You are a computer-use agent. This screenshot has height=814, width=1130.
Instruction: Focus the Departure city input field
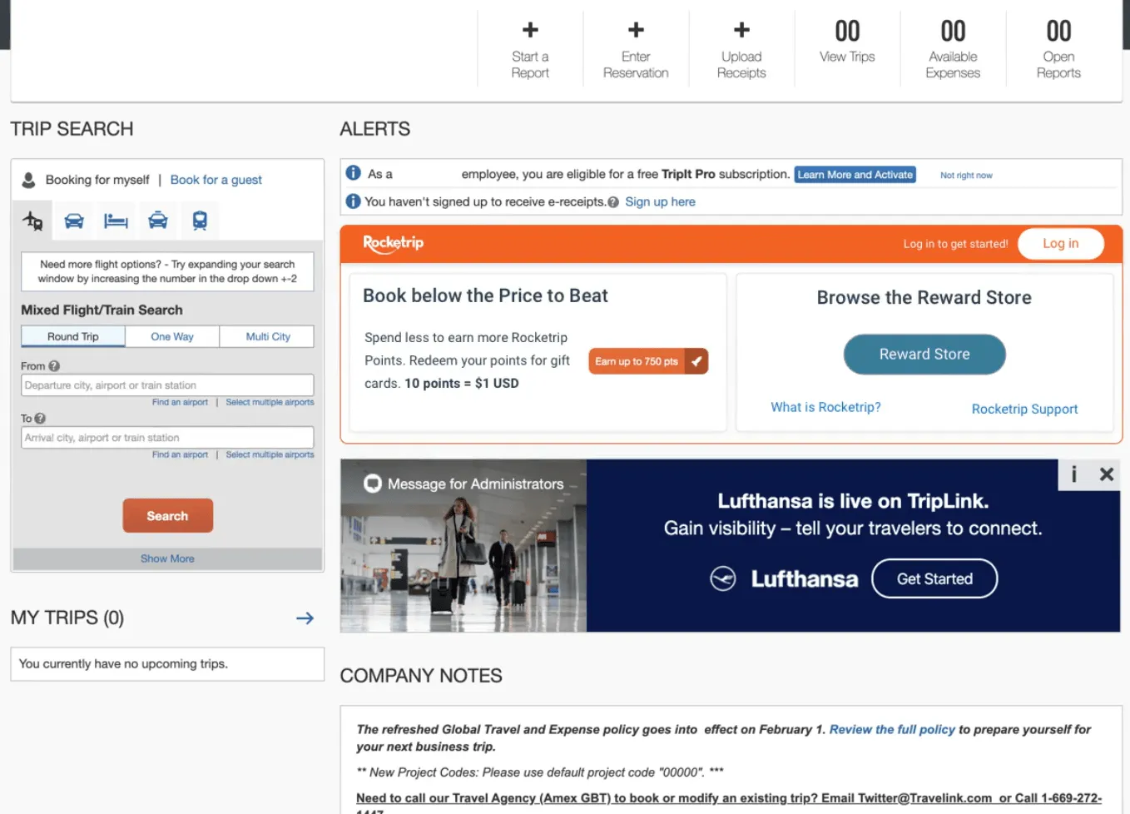[167, 385]
